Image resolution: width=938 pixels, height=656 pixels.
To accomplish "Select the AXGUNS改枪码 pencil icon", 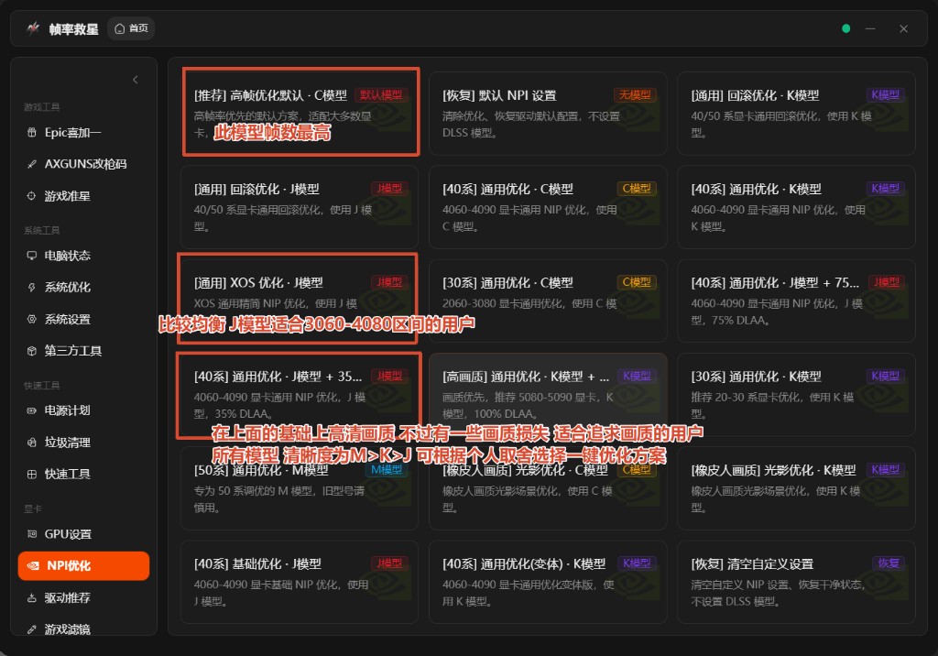I will click(32, 164).
